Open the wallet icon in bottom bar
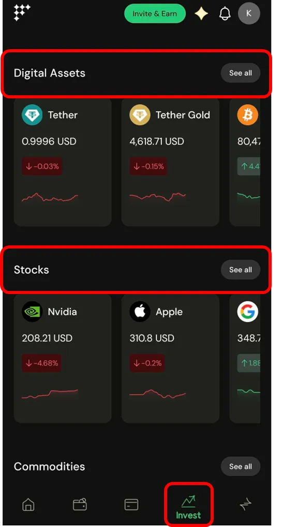The image size is (282, 527). pos(80,504)
